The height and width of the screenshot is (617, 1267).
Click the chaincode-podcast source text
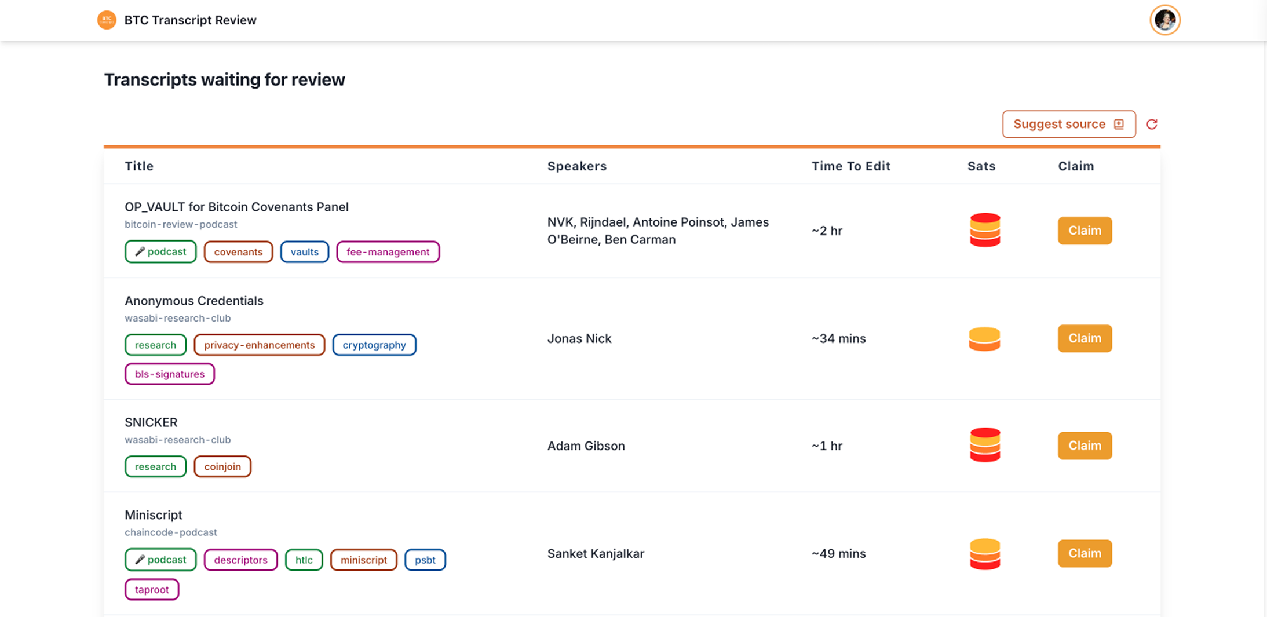click(x=170, y=532)
